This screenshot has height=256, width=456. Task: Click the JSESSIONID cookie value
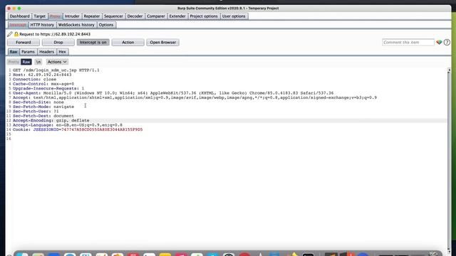tap(102, 129)
